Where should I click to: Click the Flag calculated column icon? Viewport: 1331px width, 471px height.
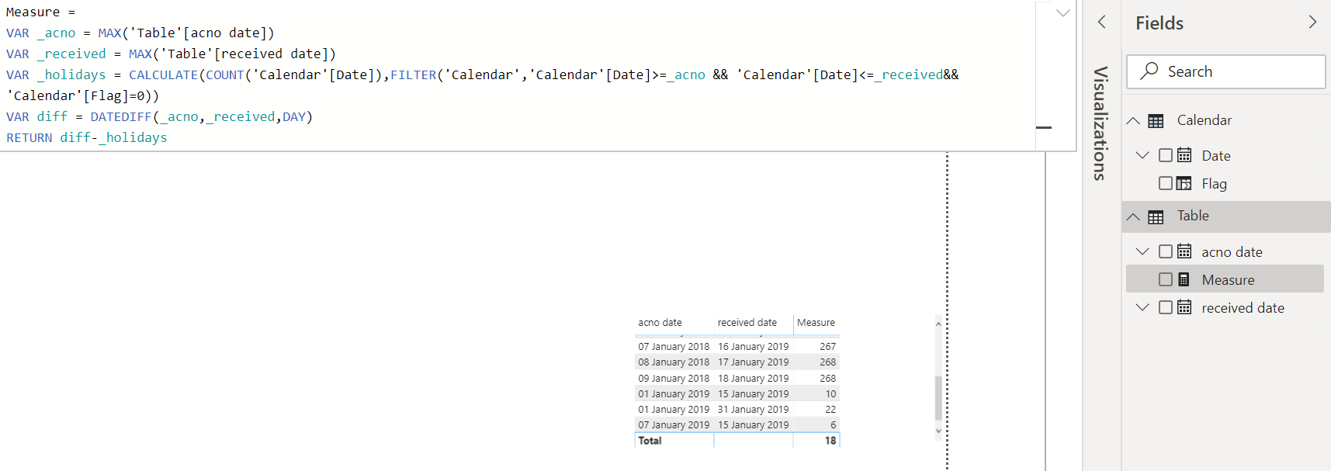click(1184, 183)
